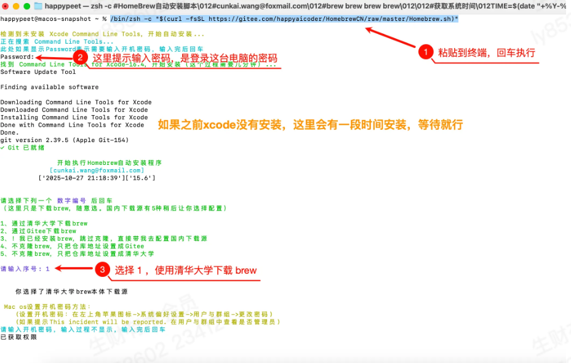Viewport: 571px width, 363px height.
Task: Click the Password: prompt line
Action: [x=17, y=57]
